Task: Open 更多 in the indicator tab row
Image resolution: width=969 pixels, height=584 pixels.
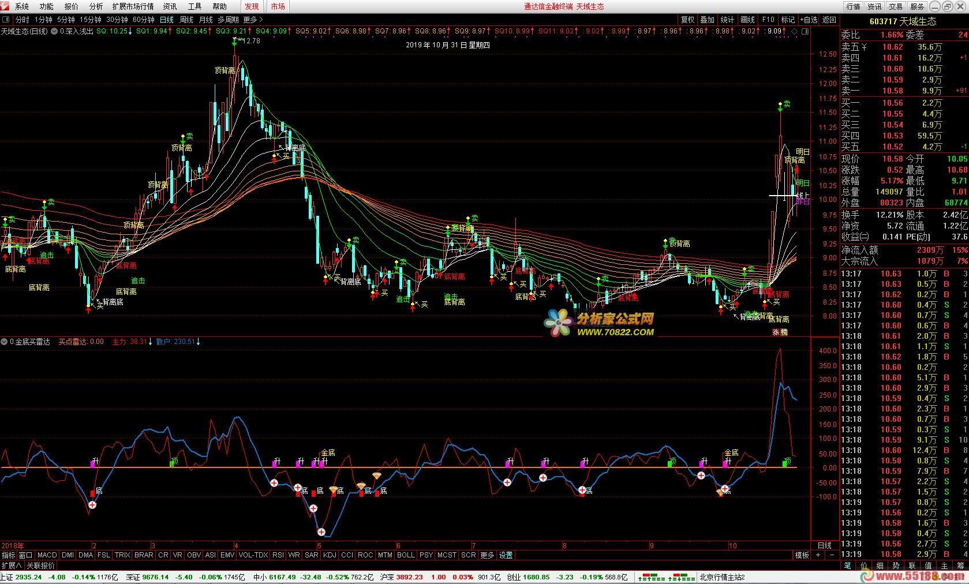Action: [x=487, y=555]
